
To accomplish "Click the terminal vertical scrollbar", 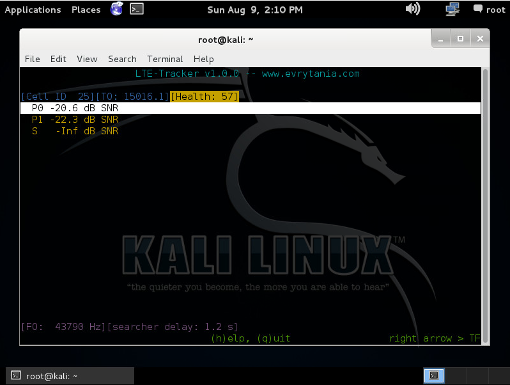I will tap(485, 206).
